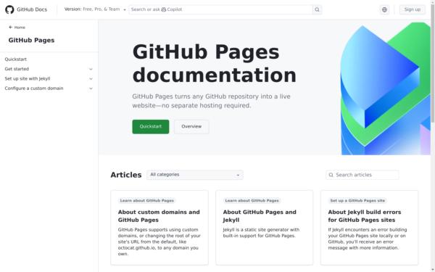Click the magnifier icon in Search articles
The width and height of the screenshot is (435, 272).
coord(331,175)
